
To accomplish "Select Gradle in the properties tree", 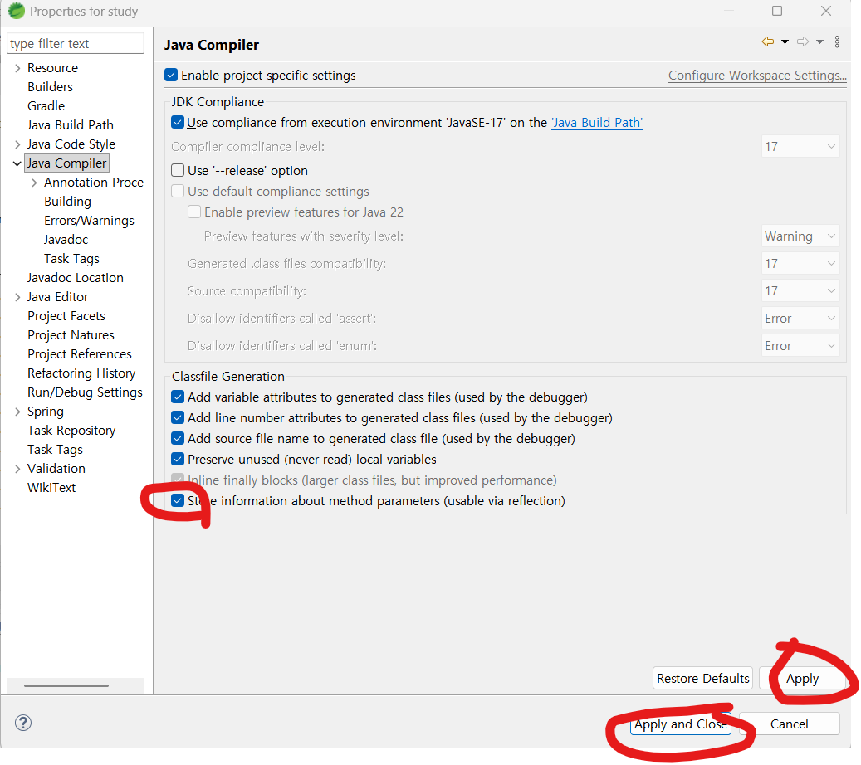I will click(46, 106).
